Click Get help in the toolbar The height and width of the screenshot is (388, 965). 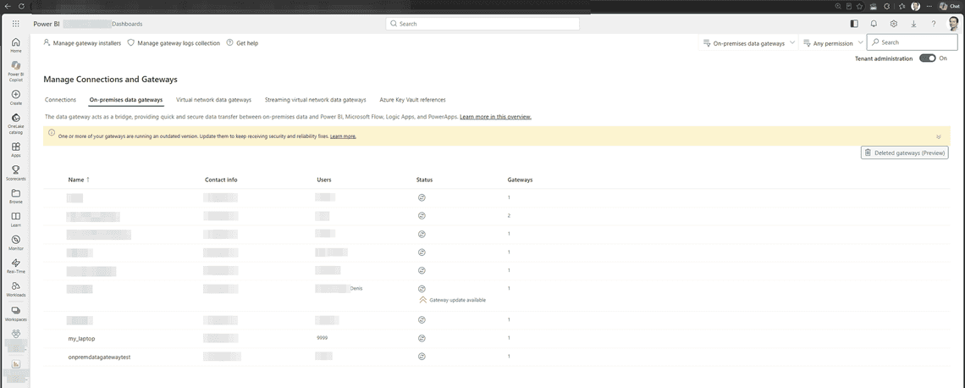[x=242, y=43]
